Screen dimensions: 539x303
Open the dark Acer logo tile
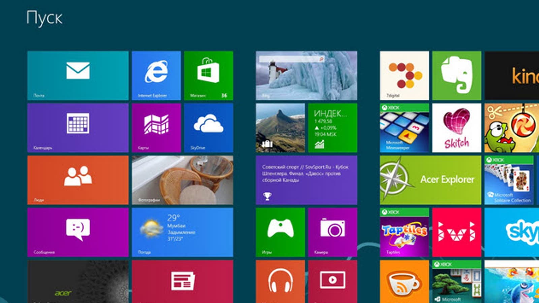coord(78,281)
